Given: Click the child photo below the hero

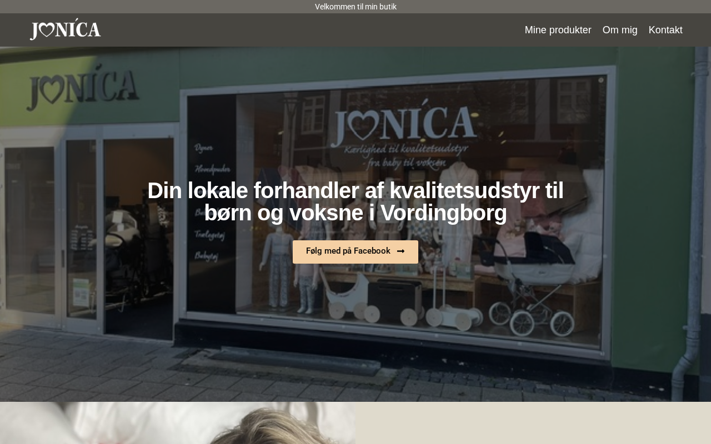Looking at the screenshot, I should [x=178, y=423].
